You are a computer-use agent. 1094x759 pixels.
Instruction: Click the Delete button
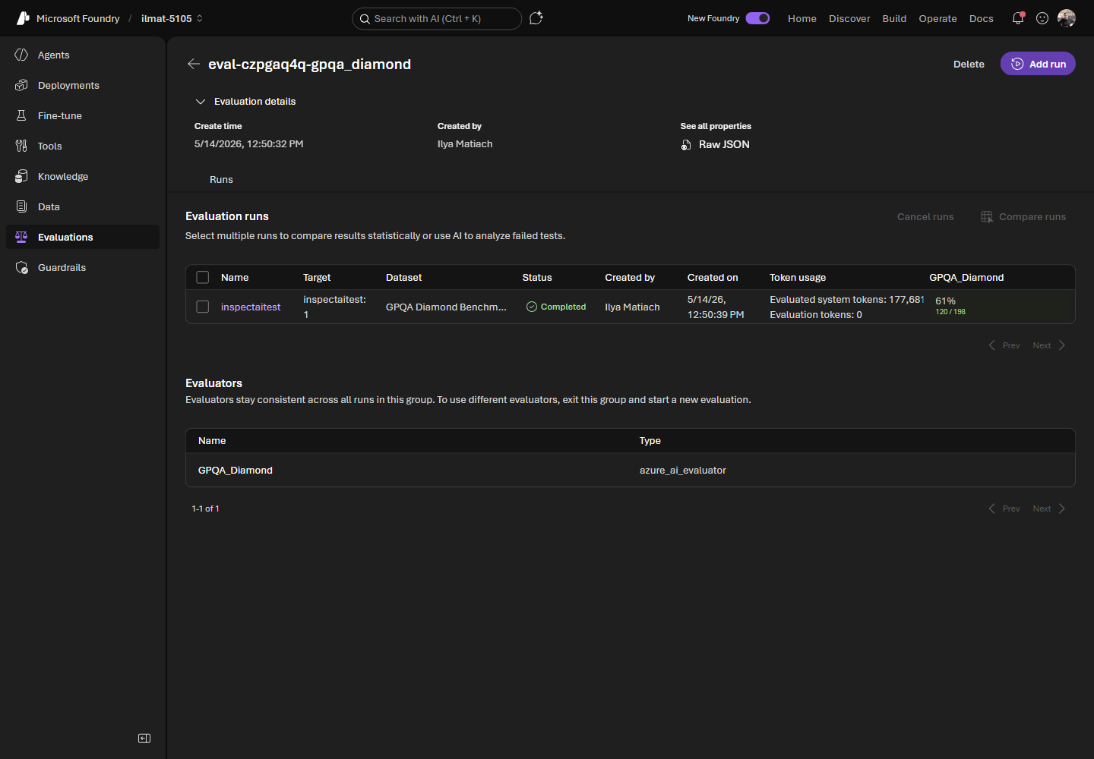[x=969, y=64]
